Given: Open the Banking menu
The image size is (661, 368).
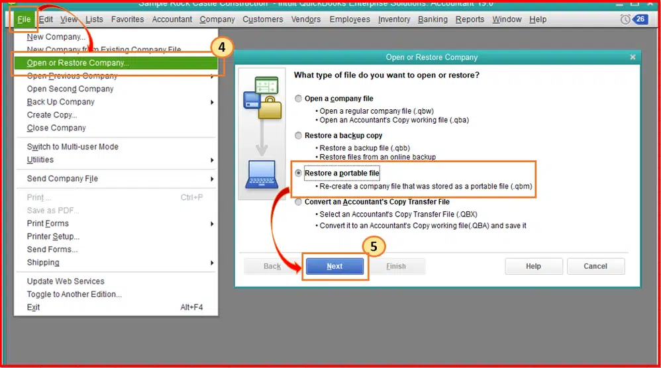Looking at the screenshot, I should [432, 19].
